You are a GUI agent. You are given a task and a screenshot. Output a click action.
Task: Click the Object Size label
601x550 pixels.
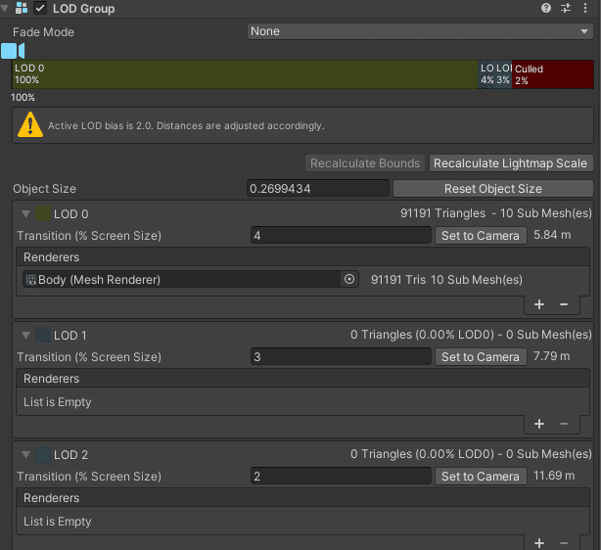[44, 189]
